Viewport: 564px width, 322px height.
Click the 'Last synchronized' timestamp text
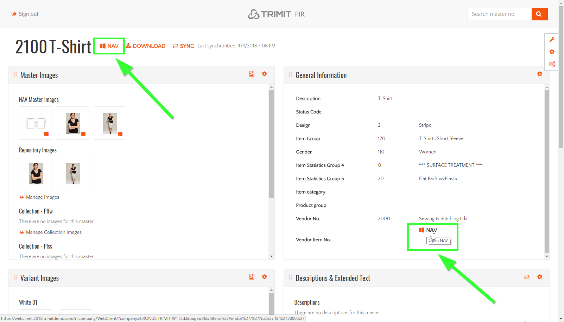coord(236,46)
